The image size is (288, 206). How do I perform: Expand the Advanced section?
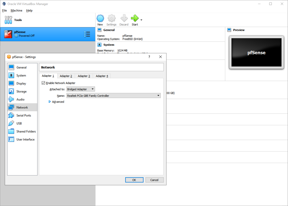pyautogui.click(x=56, y=101)
